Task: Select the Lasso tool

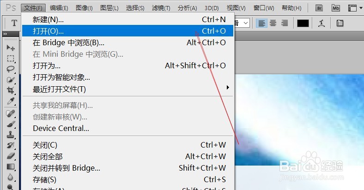Action: (x=11, y=69)
